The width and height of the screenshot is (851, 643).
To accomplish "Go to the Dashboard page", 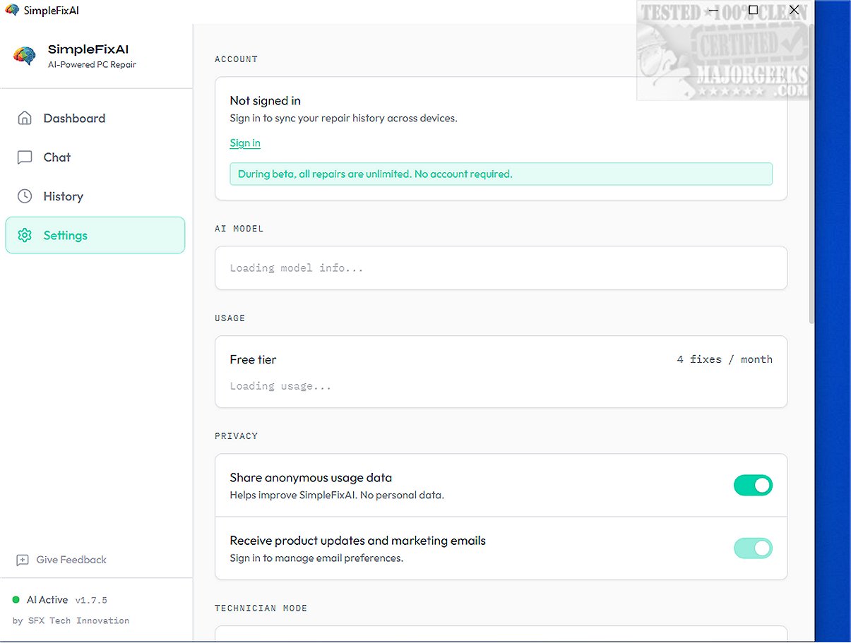I will point(95,119).
